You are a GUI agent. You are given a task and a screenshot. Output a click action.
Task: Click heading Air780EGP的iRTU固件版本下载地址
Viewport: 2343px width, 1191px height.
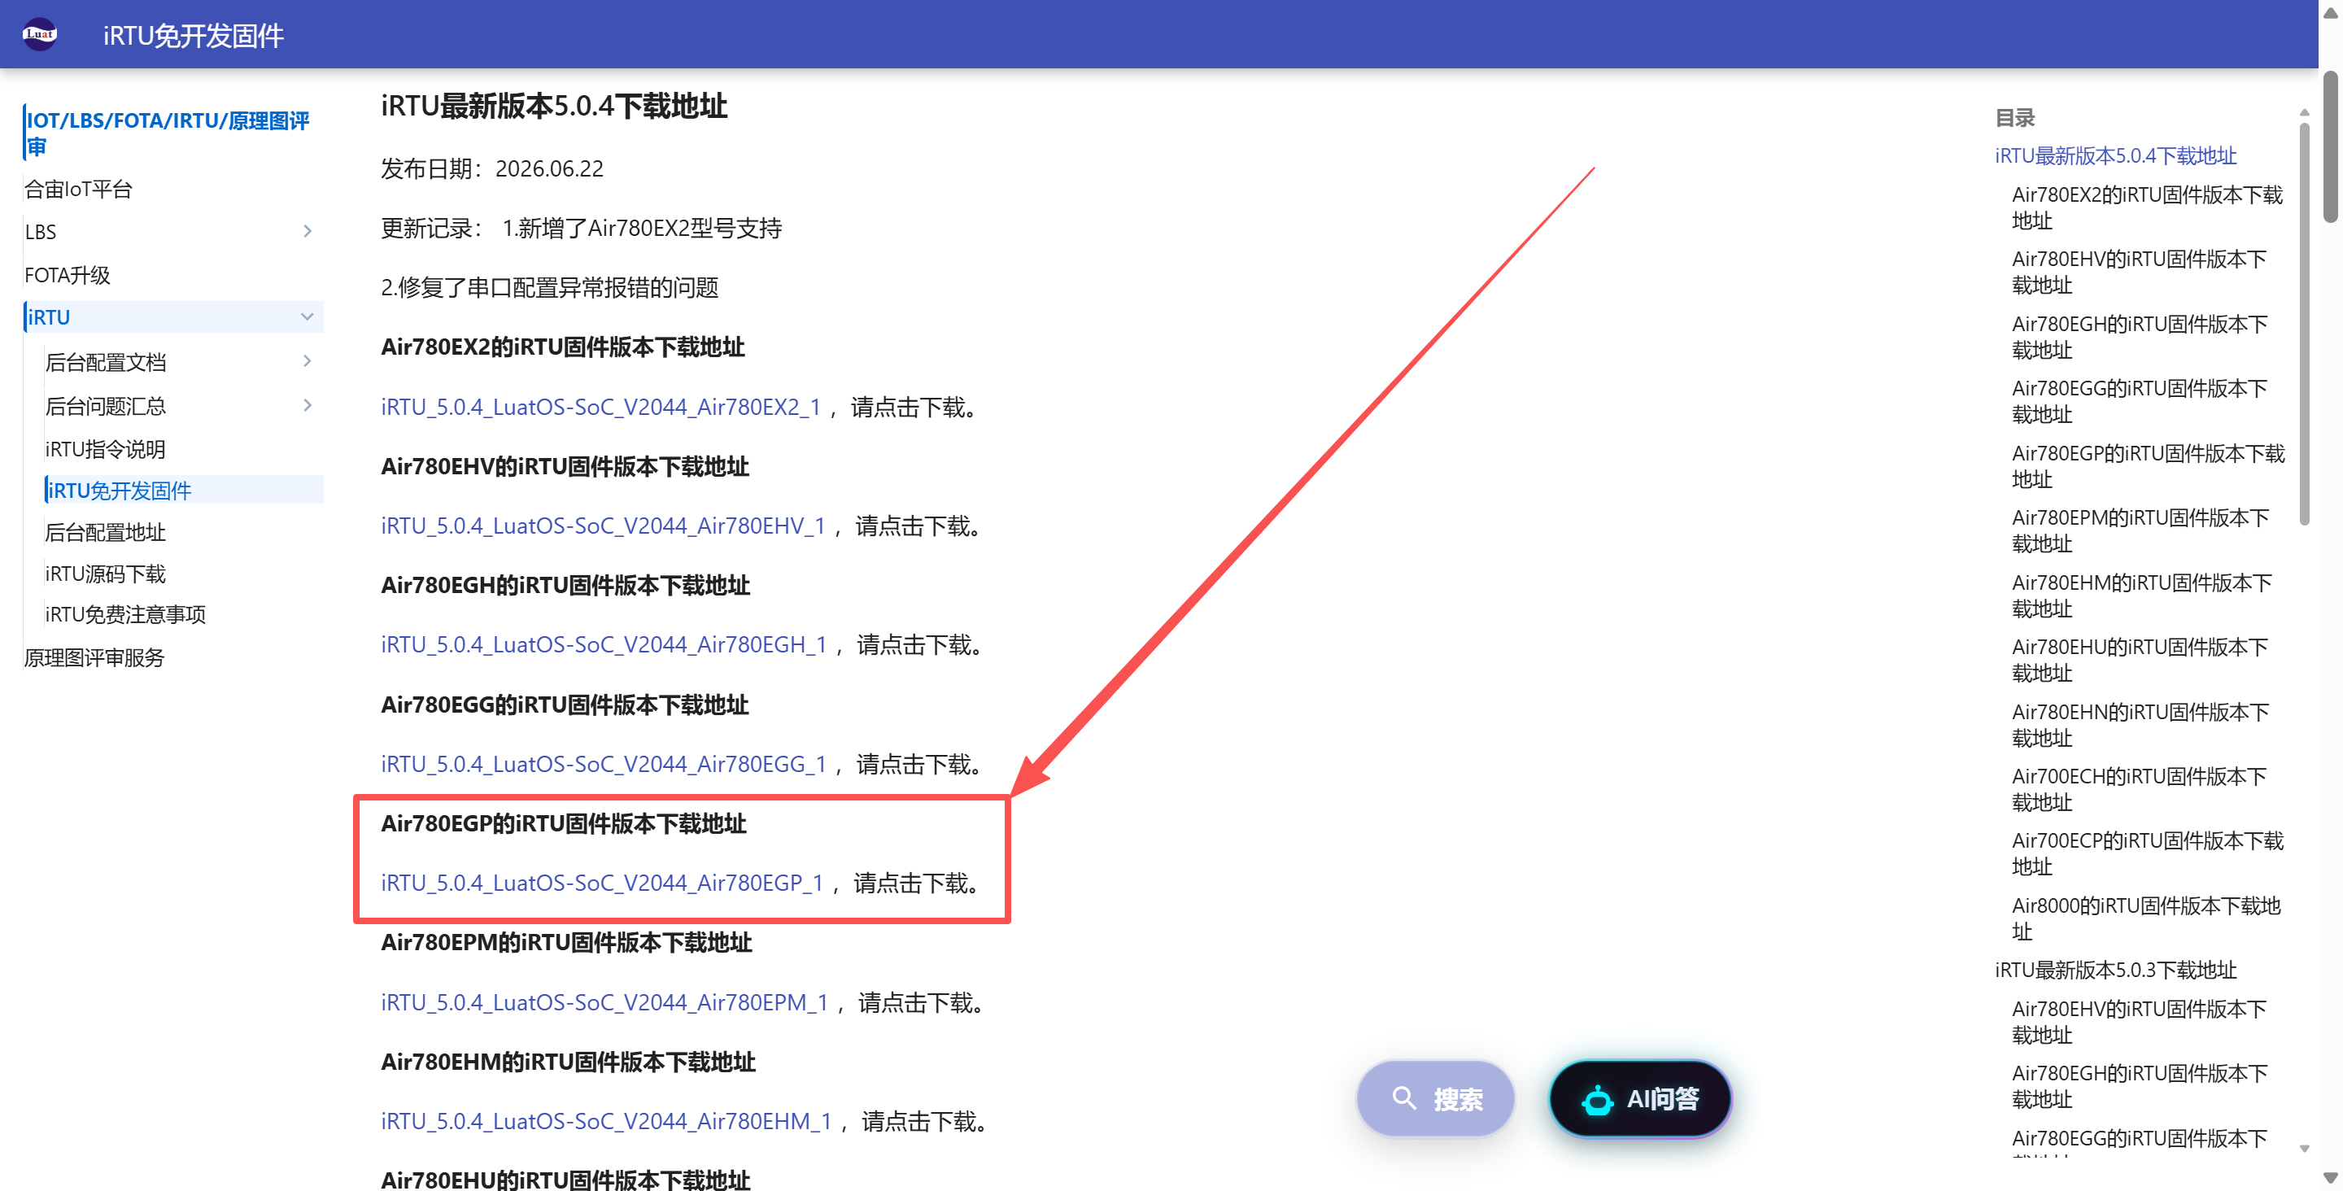coord(564,823)
